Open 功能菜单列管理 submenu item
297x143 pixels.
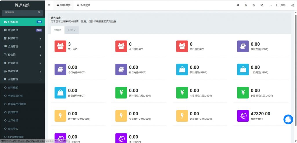(x=22, y=104)
